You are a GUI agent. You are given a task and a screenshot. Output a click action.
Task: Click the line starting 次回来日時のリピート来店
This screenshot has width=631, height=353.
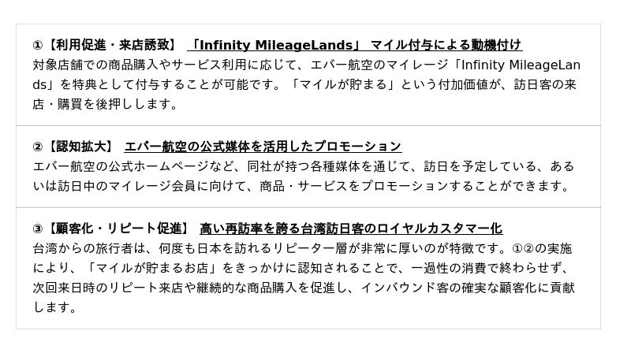tap(302, 288)
